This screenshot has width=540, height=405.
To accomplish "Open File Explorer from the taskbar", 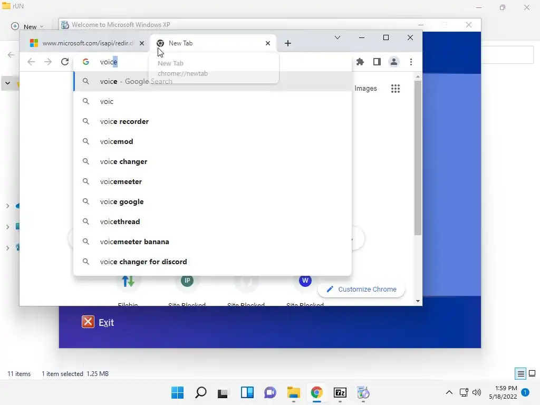I will (293, 392).
